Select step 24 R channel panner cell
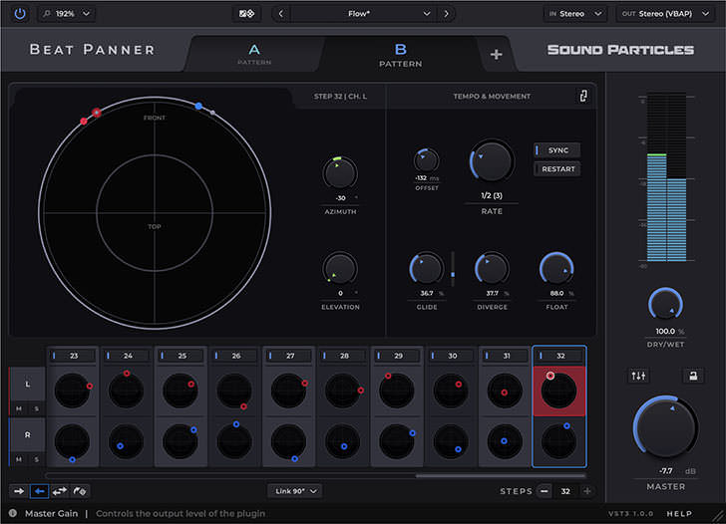Viewport: 726px width, 524px height. tap(127, 441)
